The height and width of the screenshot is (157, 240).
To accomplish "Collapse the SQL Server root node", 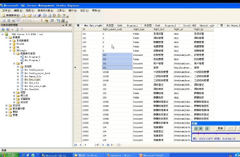I will point(3,34).
